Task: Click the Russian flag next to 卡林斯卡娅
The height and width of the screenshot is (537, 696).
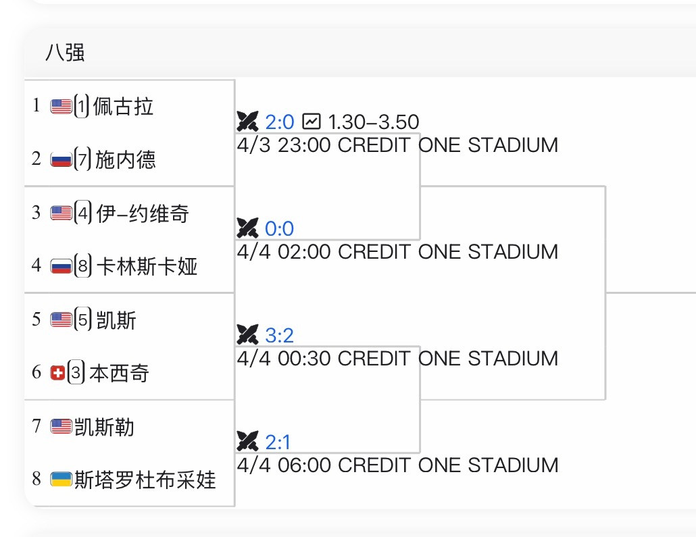Action: click(x=61, y=266)
